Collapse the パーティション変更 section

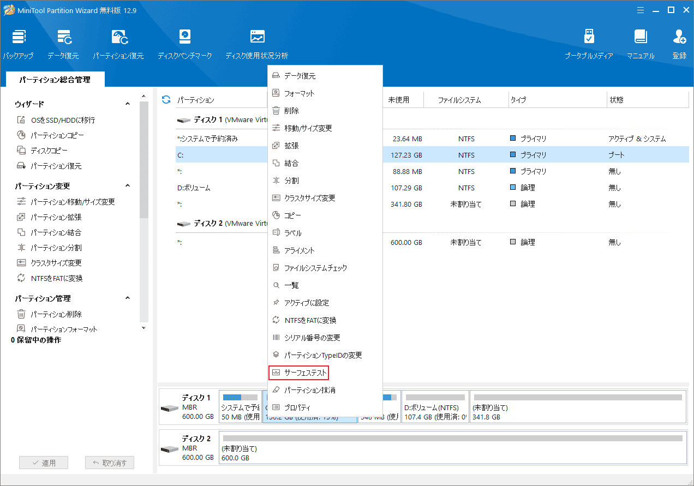pos(128,186)
